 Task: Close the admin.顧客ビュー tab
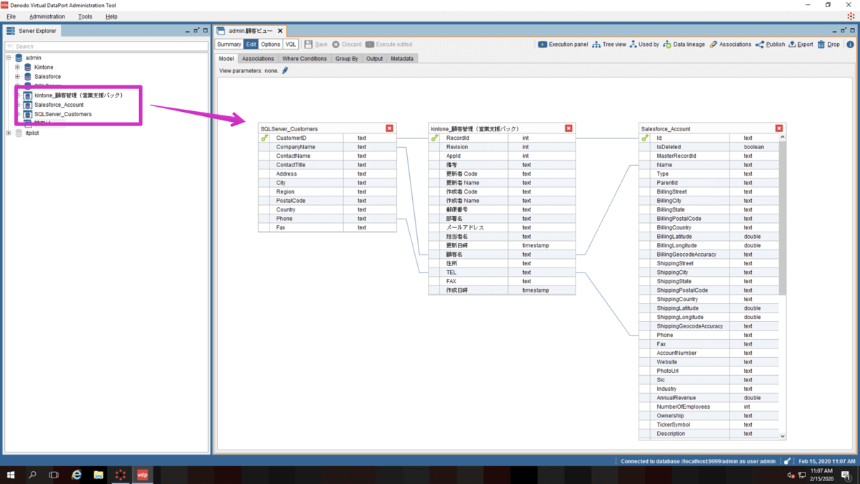click(280, 31)
